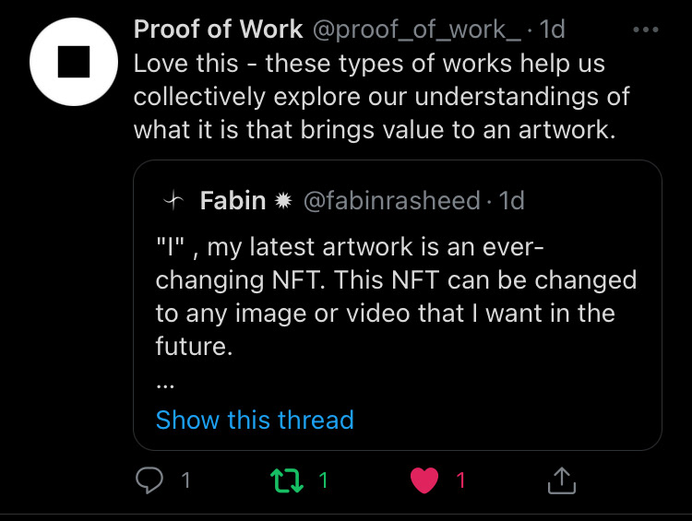Open the @fabinrasheed handle
Viewport: 692px width, 521px height.
[392, 201]
